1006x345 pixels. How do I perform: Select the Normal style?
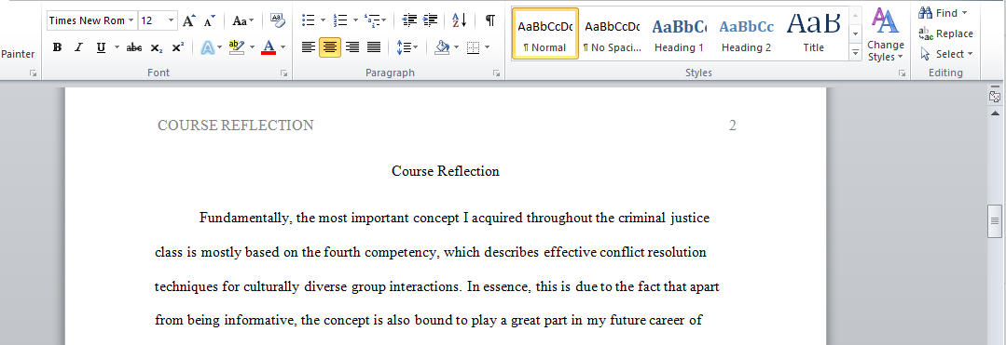click(544, 33)
